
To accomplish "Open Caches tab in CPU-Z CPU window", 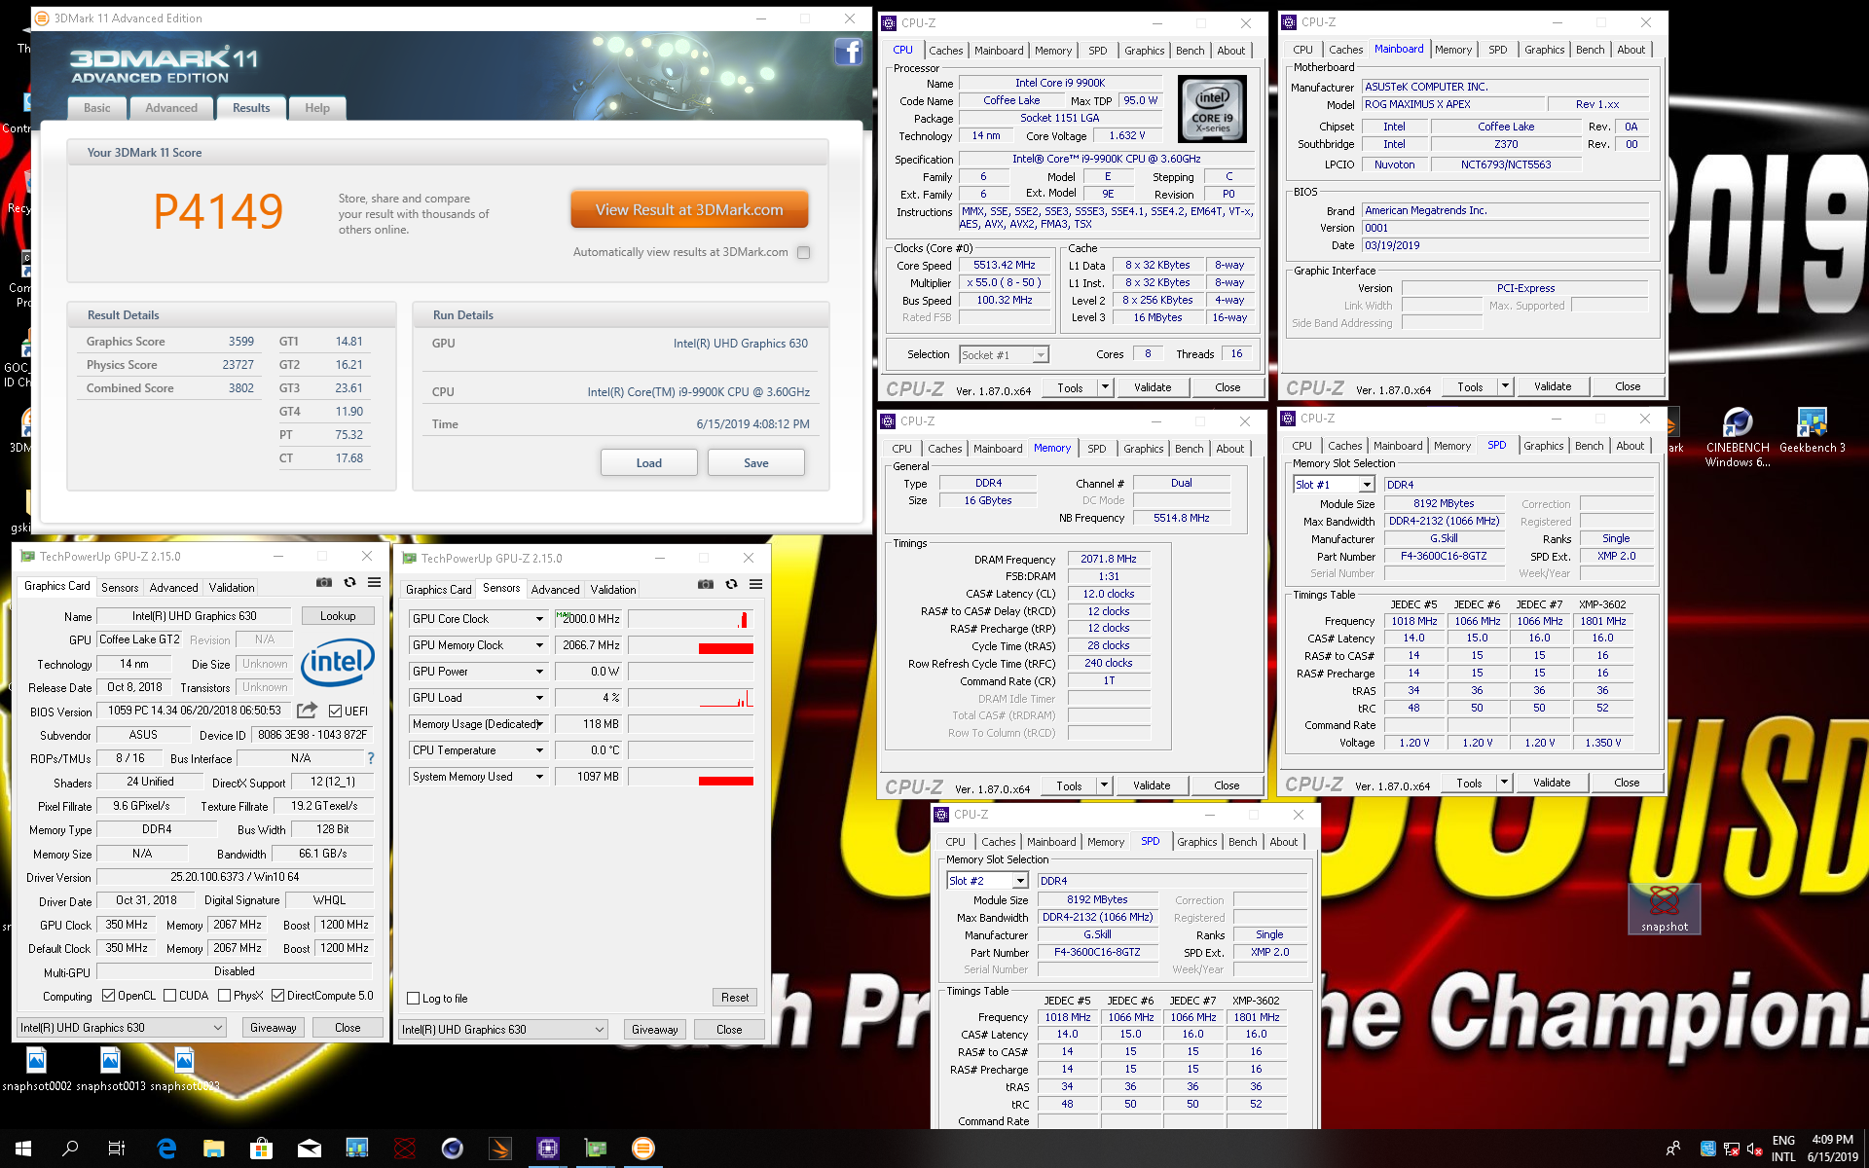I will 945,51.
